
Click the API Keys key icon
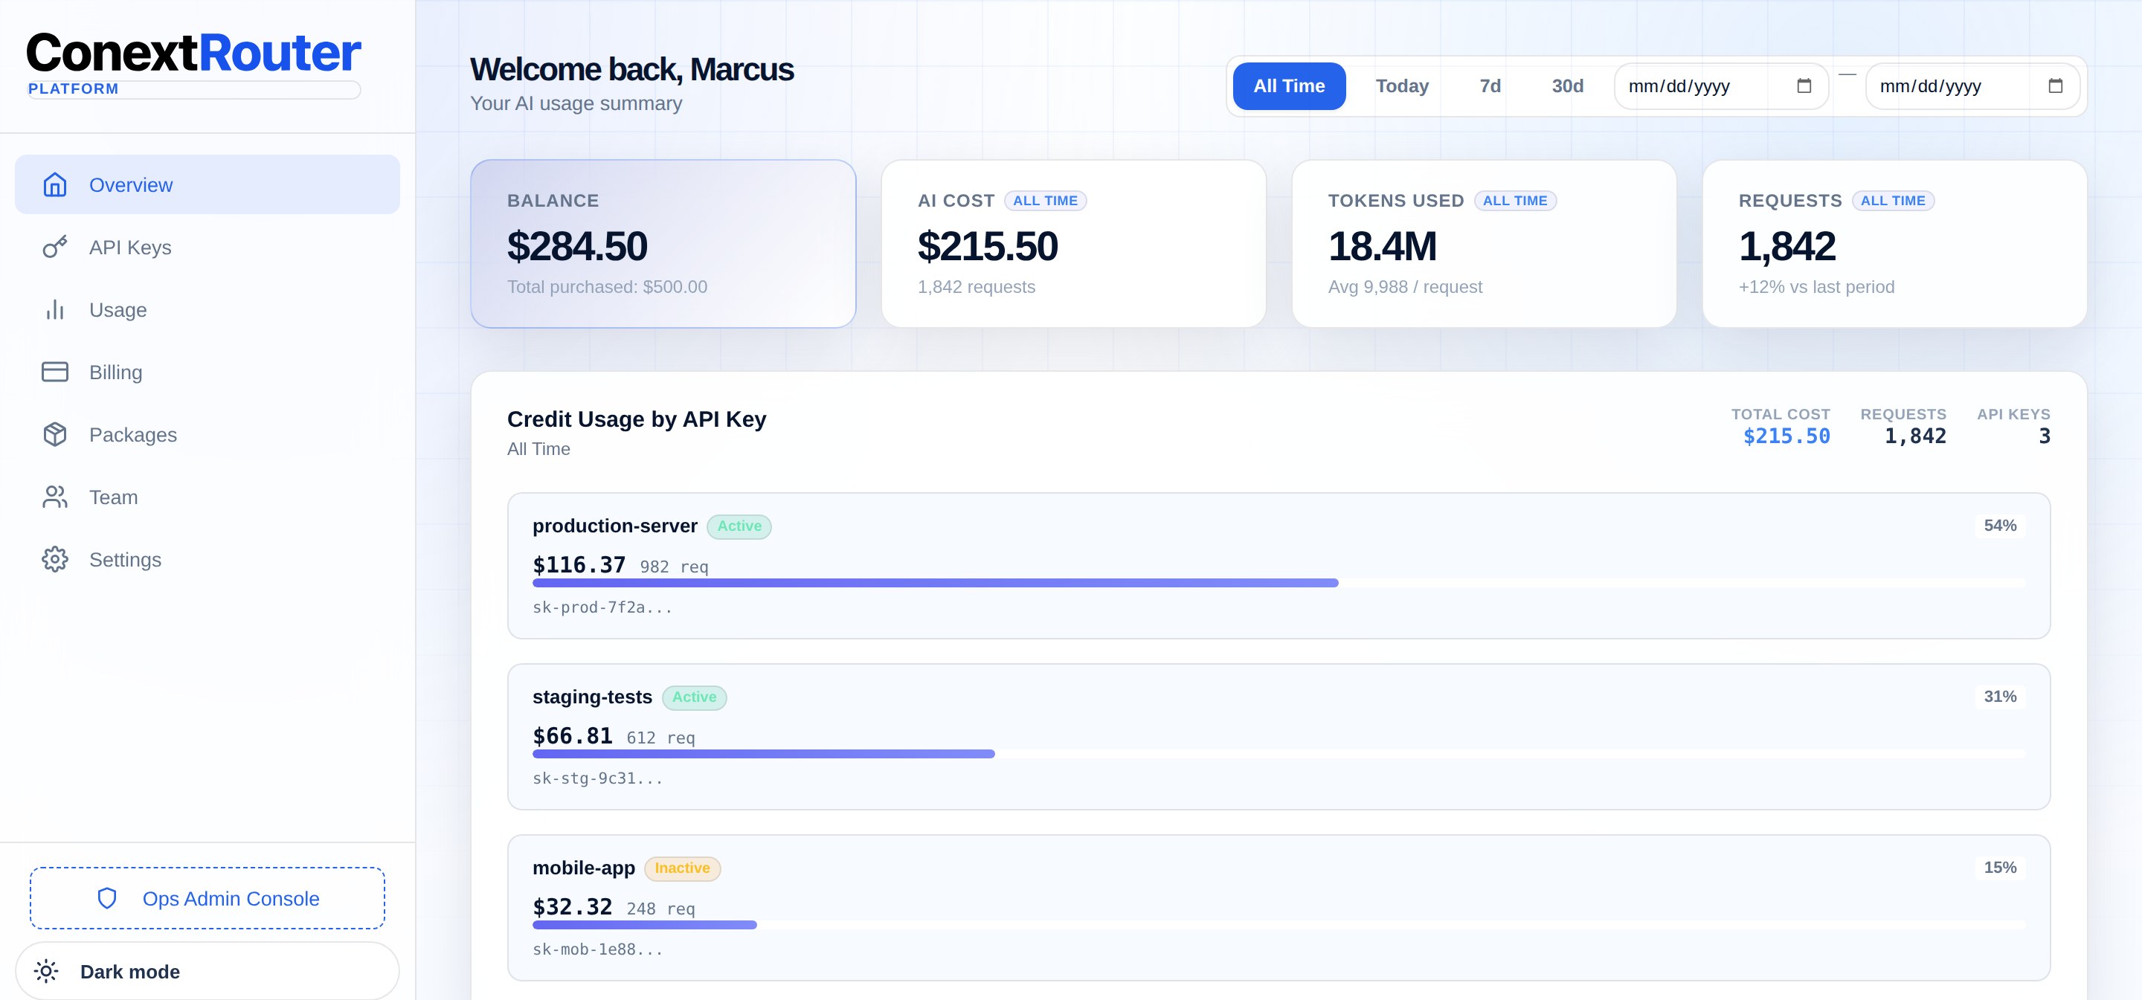pyautogui.click(x=55, y=247)
